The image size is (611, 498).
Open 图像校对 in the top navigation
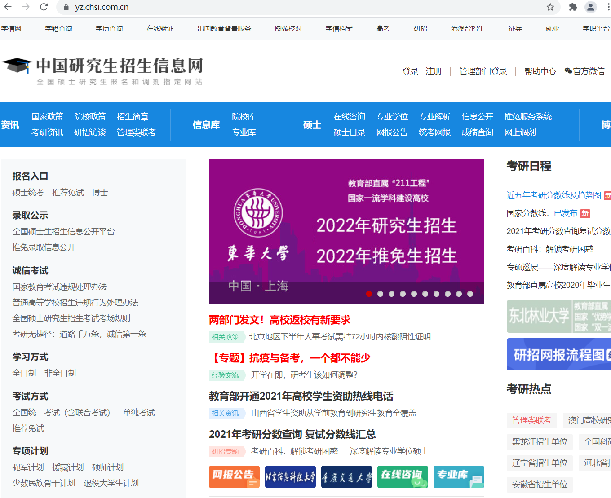288,29
